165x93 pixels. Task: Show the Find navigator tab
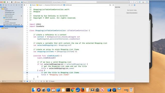click(x=9, y=5)
